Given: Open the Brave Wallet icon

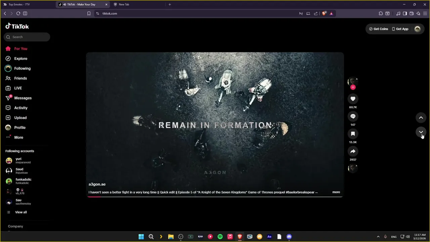Looking at the screenshot, I should click(x=412, y=13).
